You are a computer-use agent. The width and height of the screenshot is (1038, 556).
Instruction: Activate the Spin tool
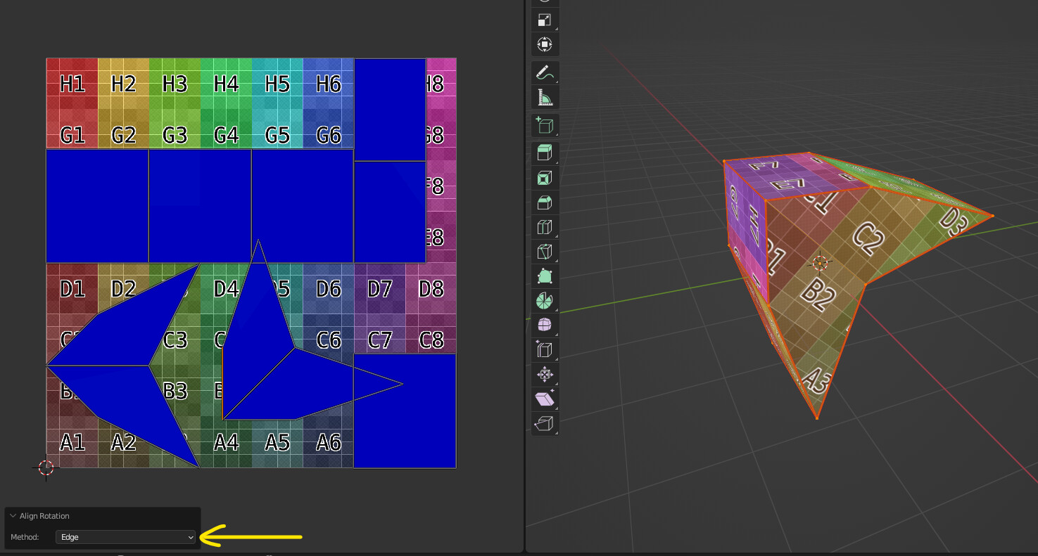pyautogui.click(x=545, y=301)
